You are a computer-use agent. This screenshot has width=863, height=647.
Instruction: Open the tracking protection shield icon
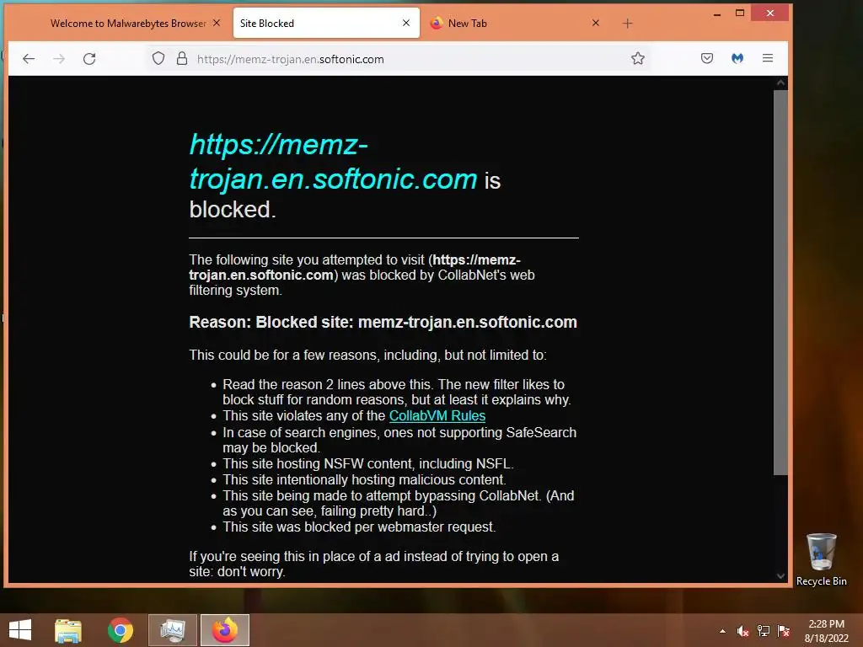pyautogui.click(x=158, y=58)
